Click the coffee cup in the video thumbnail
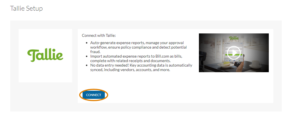Image resolution: width=284 pixels, height=116 pixels. coord(256,63)
